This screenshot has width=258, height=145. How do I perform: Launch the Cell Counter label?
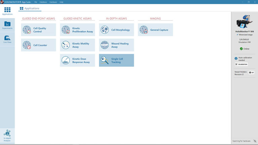pos(40,45)
